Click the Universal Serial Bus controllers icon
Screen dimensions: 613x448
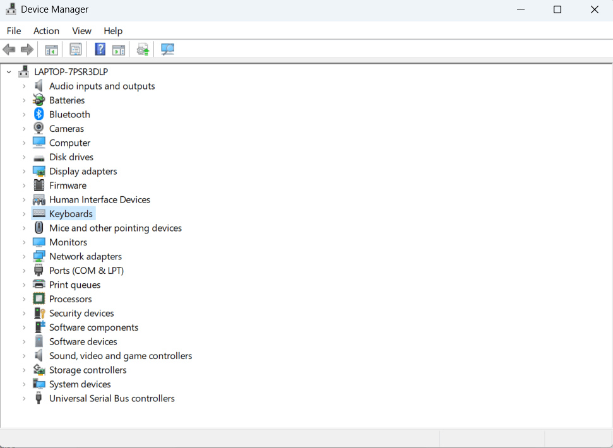[39, 398]
